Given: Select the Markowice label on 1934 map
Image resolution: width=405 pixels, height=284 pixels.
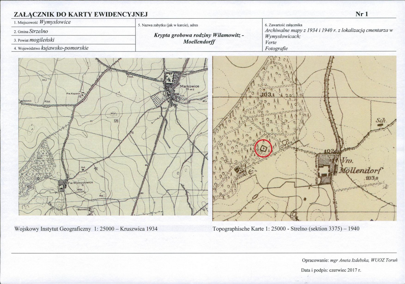Looking at the screenshot, I should (x=190, y=86).
